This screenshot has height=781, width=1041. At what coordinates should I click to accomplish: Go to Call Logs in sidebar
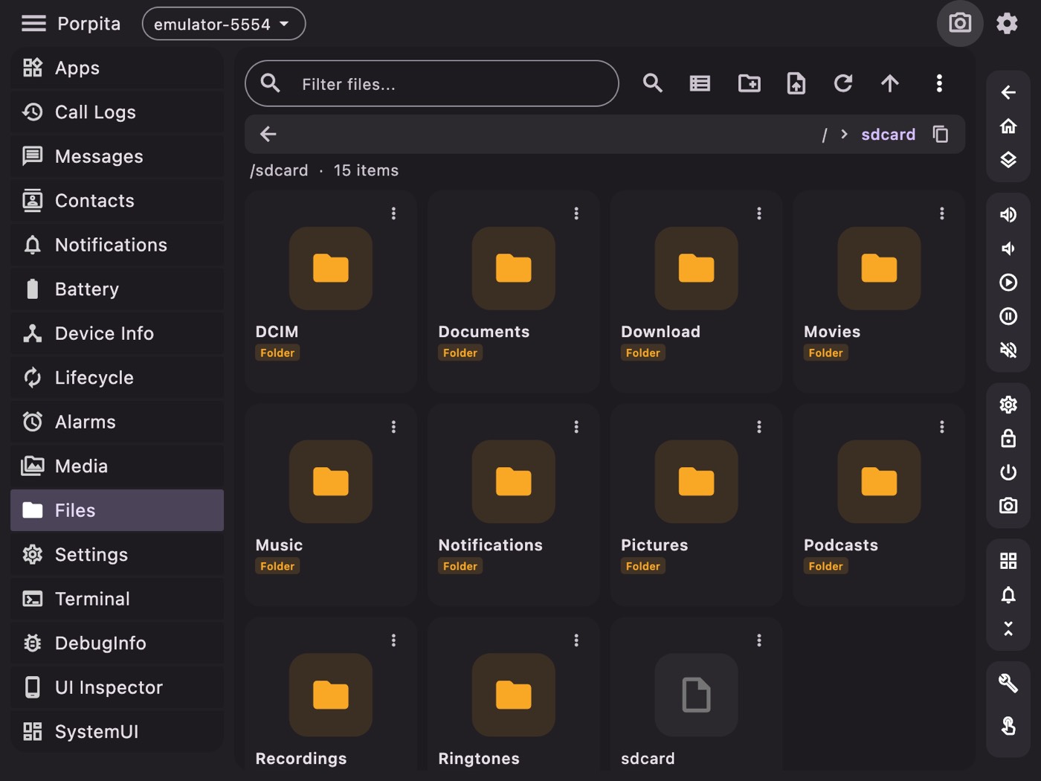[x=117, y=112]
